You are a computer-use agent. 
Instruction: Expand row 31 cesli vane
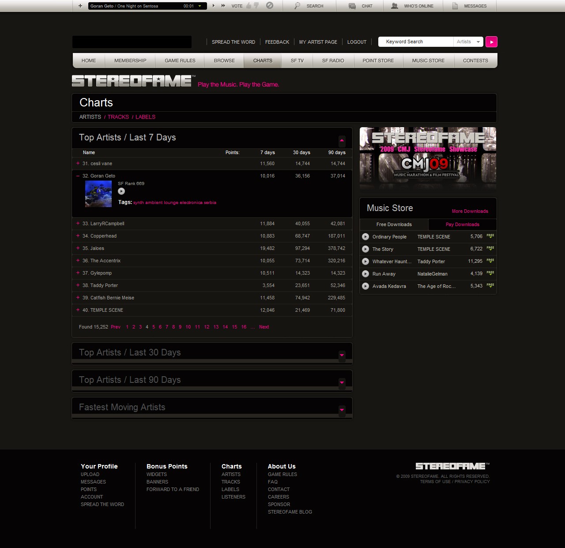(x=78, y=163)
